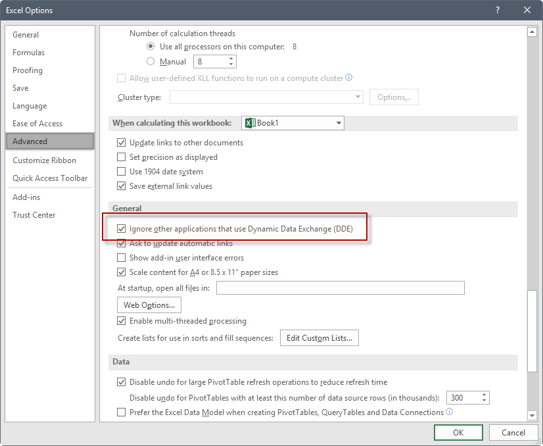Uncheck Ignore other applications that use DDE

tap(121, 229)
